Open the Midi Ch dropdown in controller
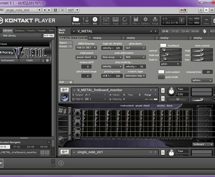This screenshot has width=215, height=177. (x=86, y=48)
